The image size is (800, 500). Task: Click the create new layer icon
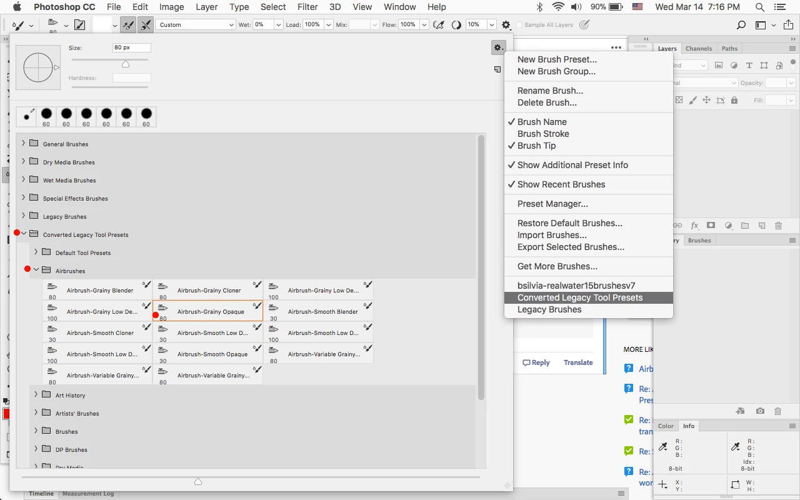[762, 226]
